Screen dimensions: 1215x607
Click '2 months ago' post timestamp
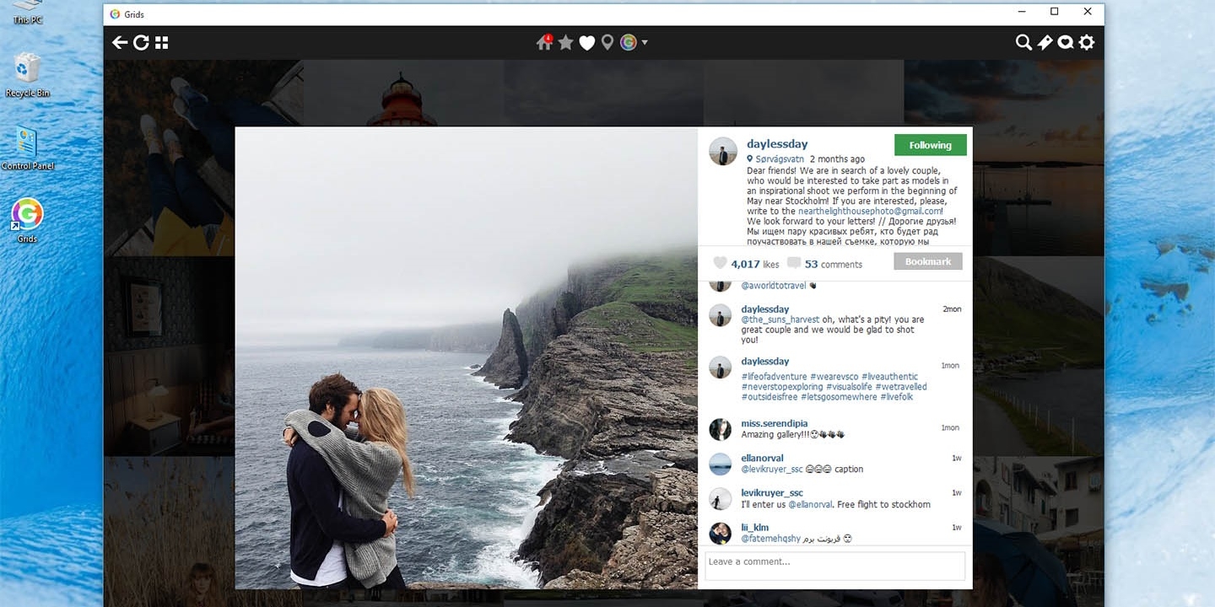[837, 158]
